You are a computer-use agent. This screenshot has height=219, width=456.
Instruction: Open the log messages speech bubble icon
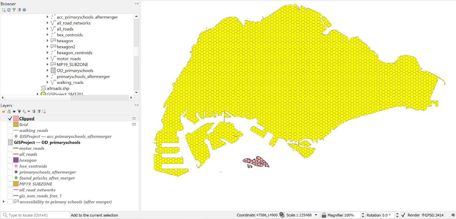point(453,215)
